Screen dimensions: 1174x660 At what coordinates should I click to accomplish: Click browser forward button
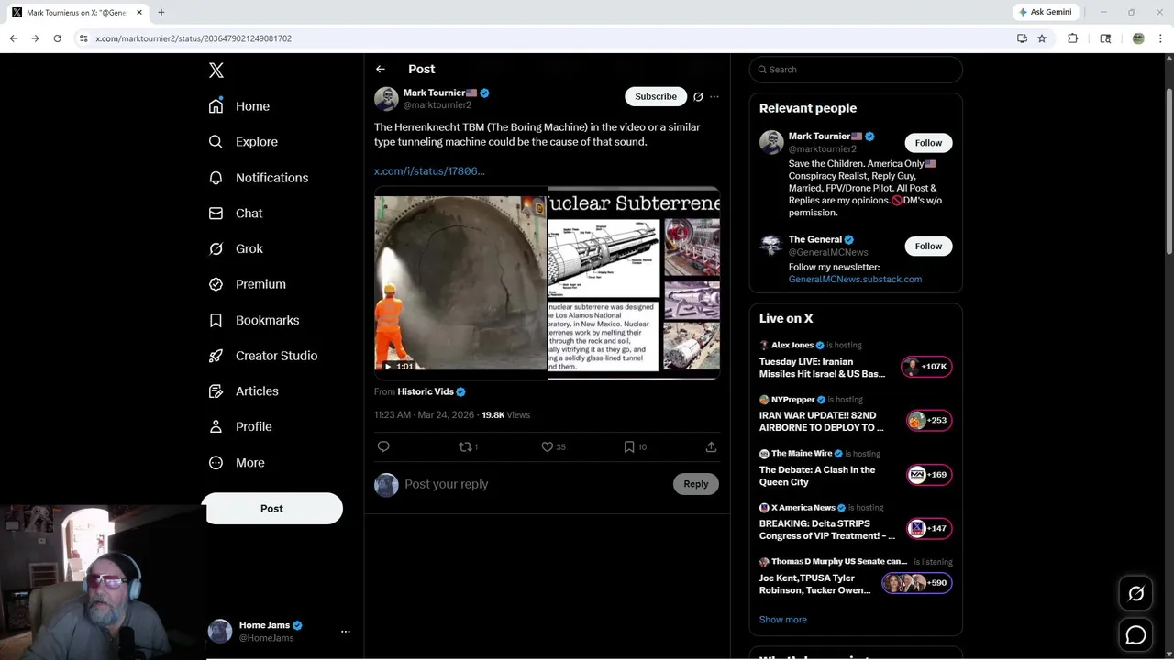point(35,38)
